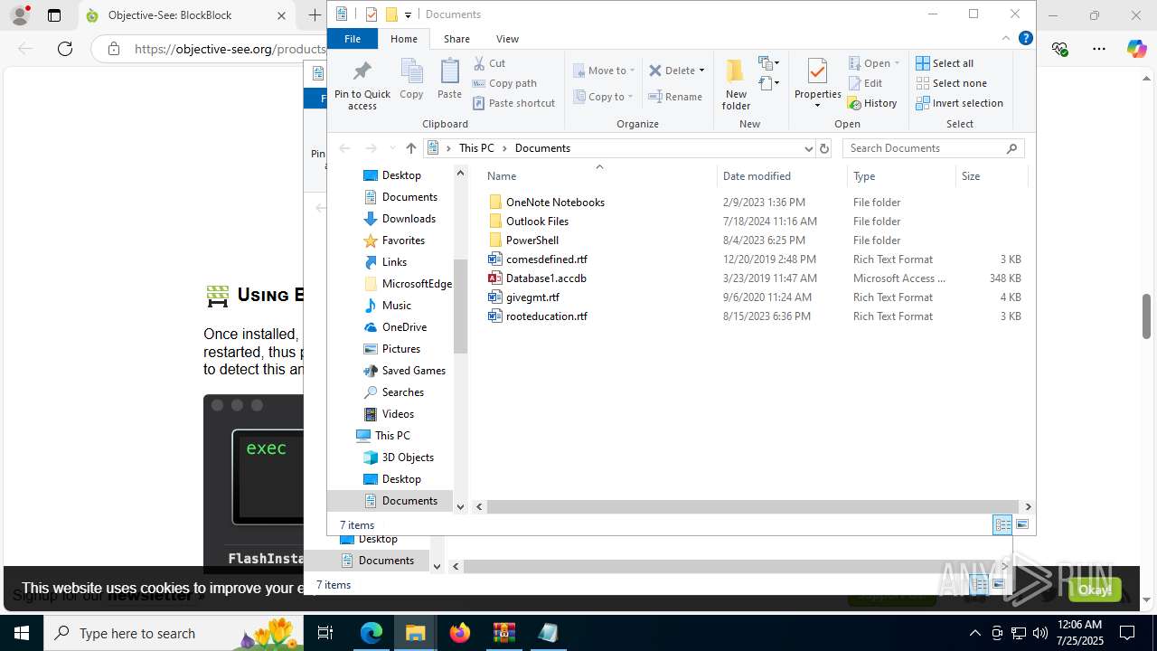The height and width of the screenshot is (651, 1157).
Task: Switch to details view layout icon
Action: [x=1002, y=524]
